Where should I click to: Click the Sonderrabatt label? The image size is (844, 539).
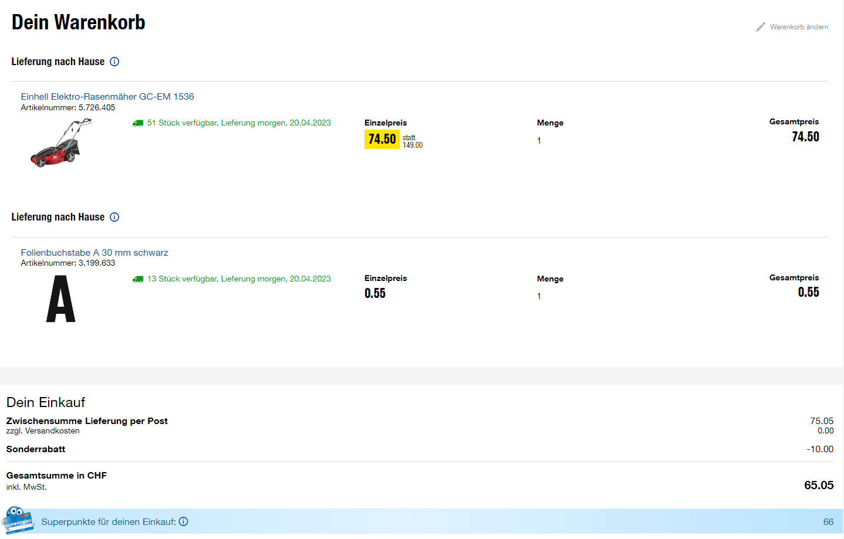(36, 449)
